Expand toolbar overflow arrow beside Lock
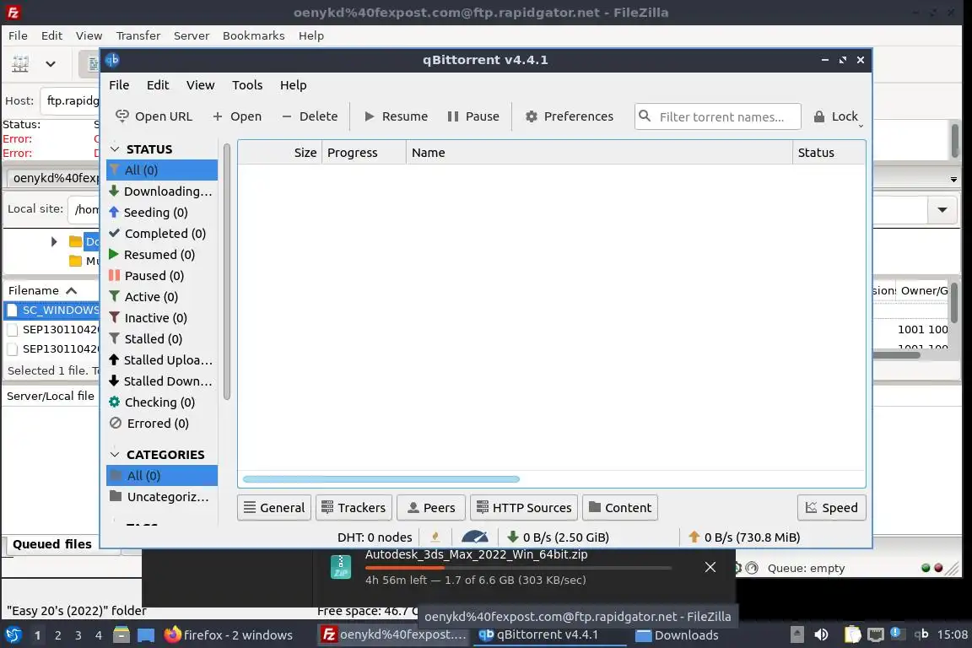The height and width of the screenshot is (648, 972). (861, 127)
